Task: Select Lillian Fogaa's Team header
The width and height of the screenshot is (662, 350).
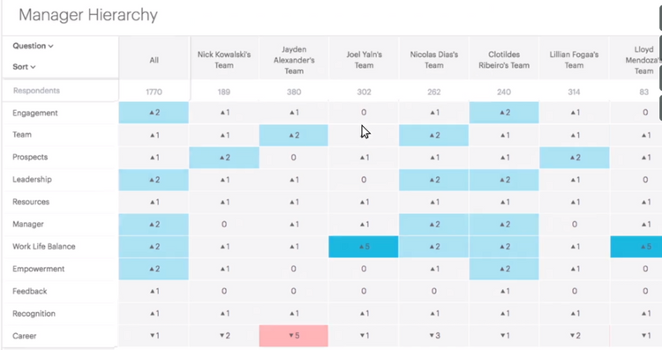Action: (574, 60)
